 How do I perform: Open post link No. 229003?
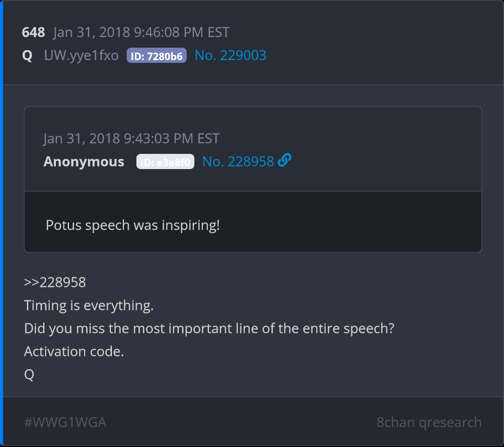[230, 55]
